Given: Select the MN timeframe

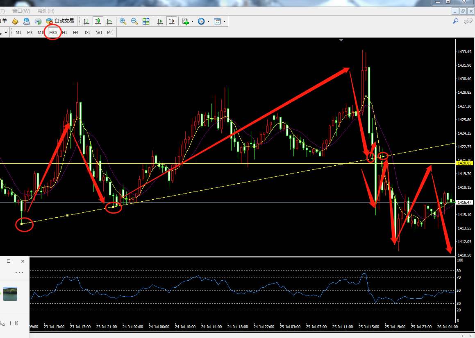Looking at the screenshot, I should pos(110,32).
